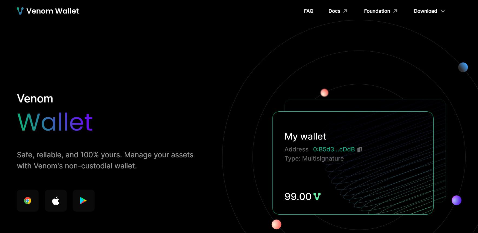
Task: Open the Docs navigation link
Action: point(334,11)
